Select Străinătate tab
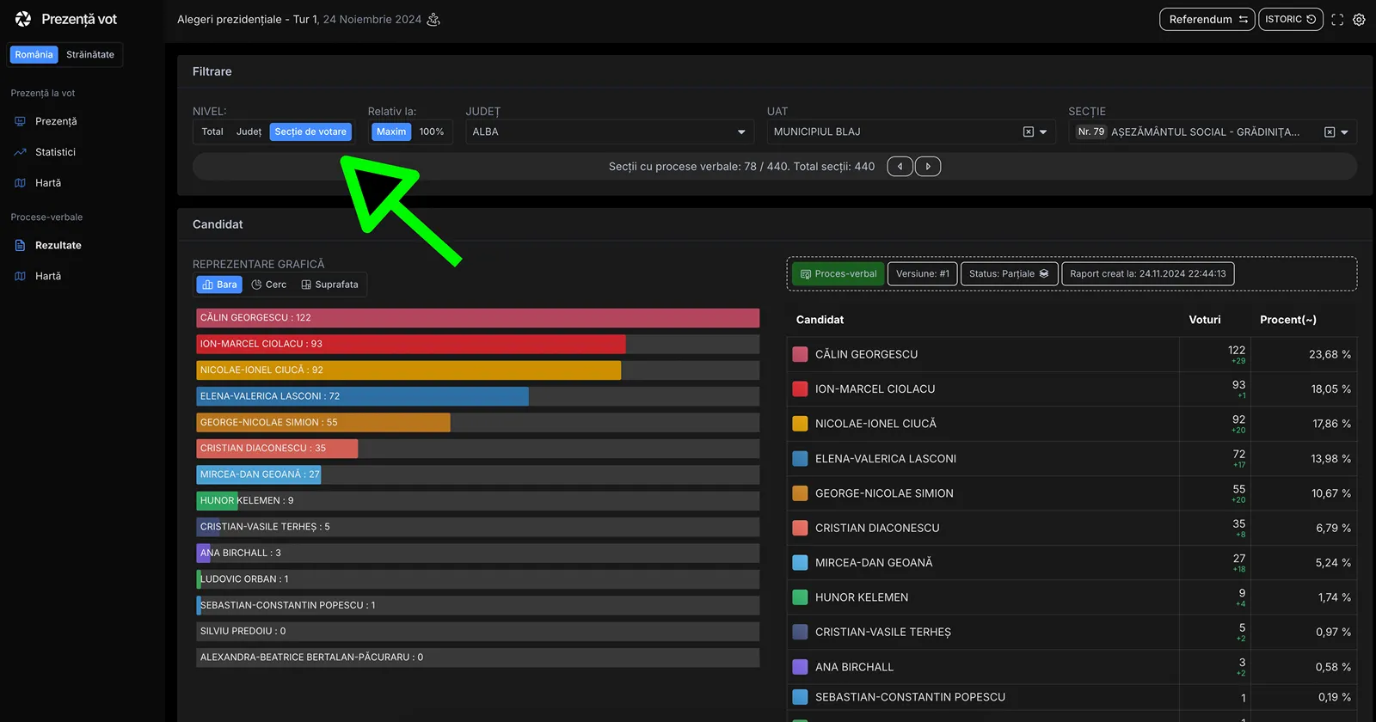1376x722 pixels. (x=90, y=54)
